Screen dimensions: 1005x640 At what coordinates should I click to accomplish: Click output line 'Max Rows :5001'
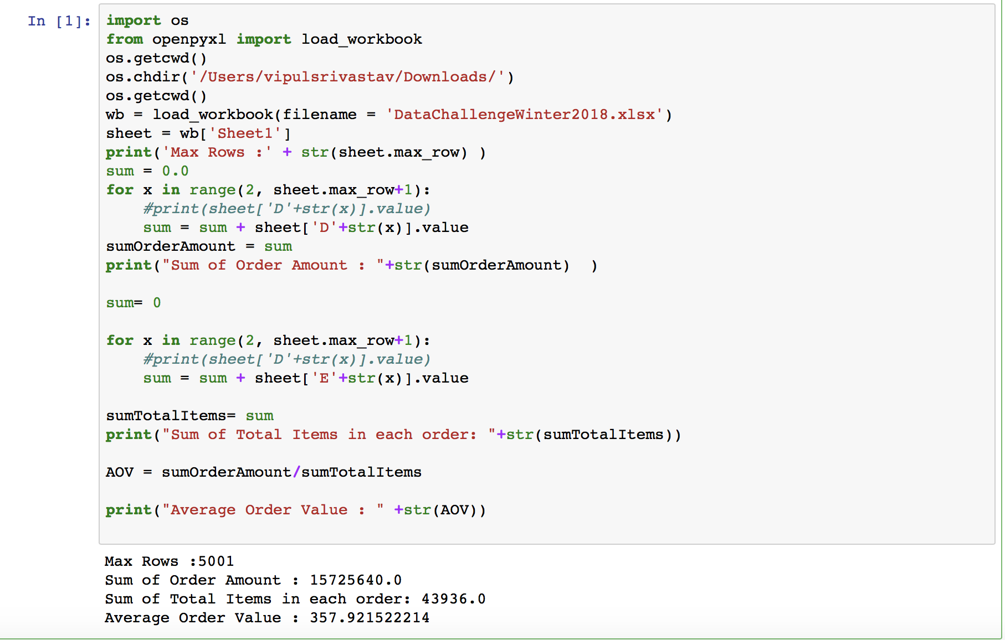(x=170, y=561)
